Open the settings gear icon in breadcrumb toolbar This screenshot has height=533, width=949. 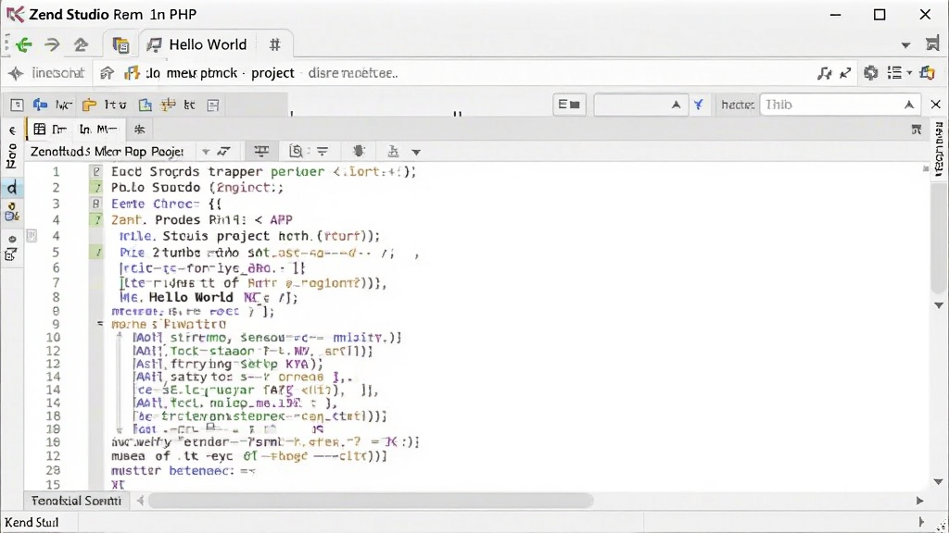click(x=870, y=73)
